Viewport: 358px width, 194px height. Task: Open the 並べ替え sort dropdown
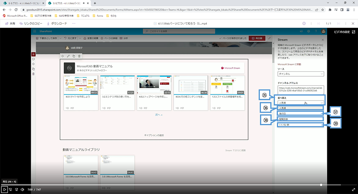pos(301,103)
